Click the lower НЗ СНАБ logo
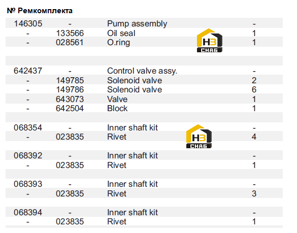The height and width of the screenshot is (233, 297). 199,137
